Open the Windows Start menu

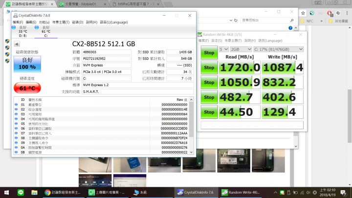(6, 193)
